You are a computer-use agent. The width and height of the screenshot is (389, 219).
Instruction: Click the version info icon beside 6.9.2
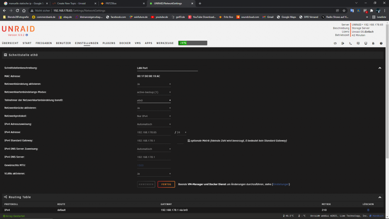27,35
